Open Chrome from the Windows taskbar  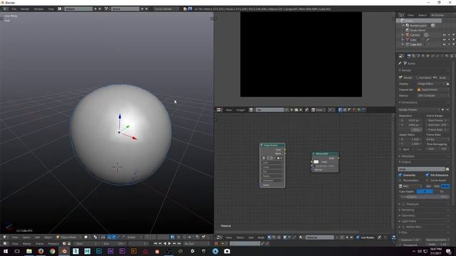click(52, 251)
